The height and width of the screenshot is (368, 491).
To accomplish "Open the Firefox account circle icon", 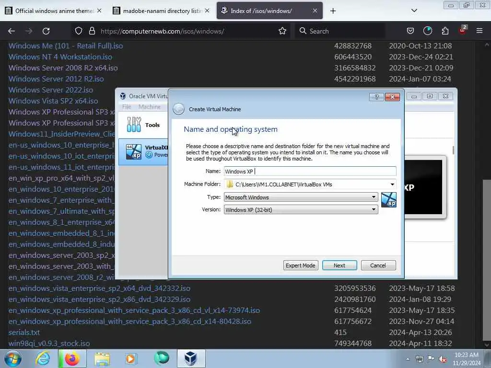I will coord(427,31).
